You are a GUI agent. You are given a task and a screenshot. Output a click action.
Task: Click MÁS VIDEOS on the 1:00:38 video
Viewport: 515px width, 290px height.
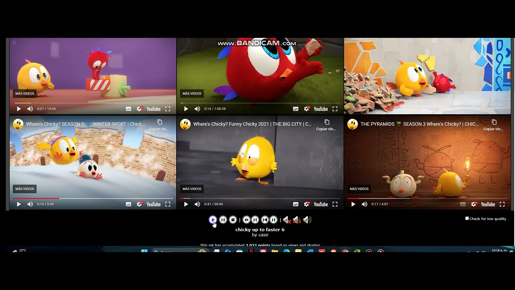pos(192,93)
